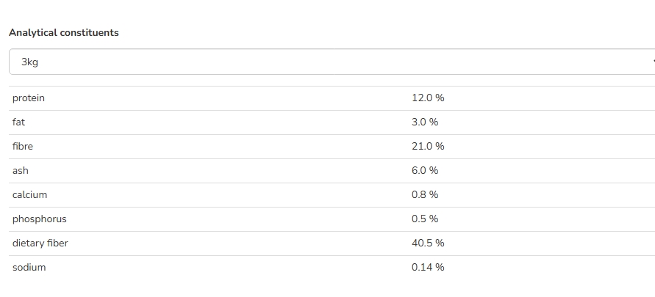Click the 3kg text in selector
655x297 pixels.
pos(29,62)
